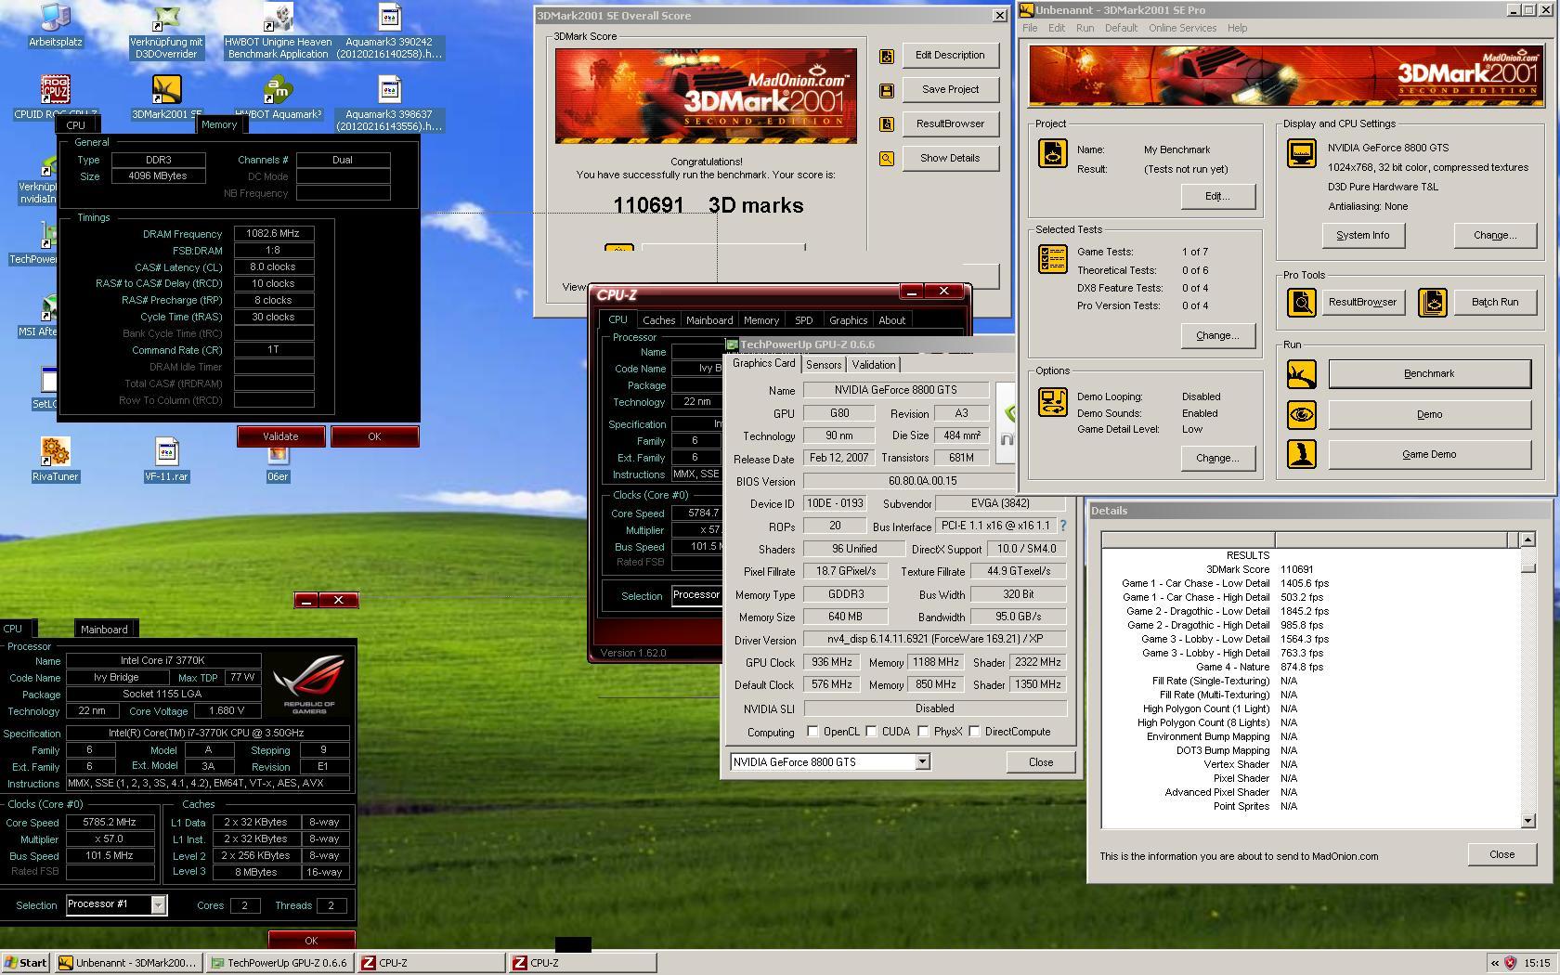The width and height of the screenshot is (1560, 975).
Task: Open VF-11.rar archive icon
Action: [x=167, y=452]
